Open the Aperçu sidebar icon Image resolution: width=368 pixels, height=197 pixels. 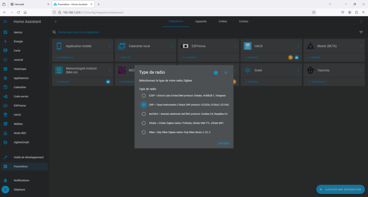coord(5,32)
